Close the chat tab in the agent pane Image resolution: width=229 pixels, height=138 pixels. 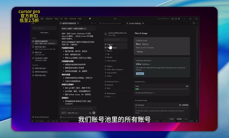[78, 23]
